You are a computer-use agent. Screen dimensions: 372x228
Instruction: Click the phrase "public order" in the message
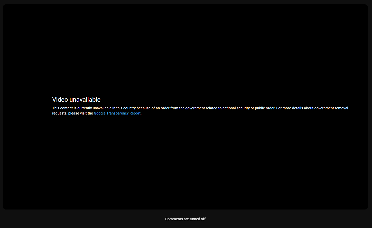265,108
